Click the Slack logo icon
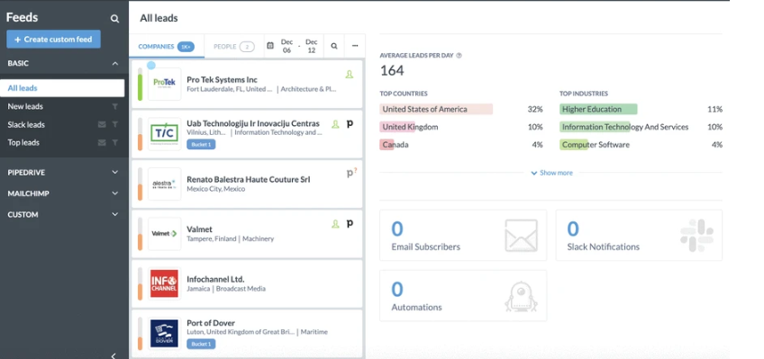Viewport: 764px width, 359px height. [696, 236]
